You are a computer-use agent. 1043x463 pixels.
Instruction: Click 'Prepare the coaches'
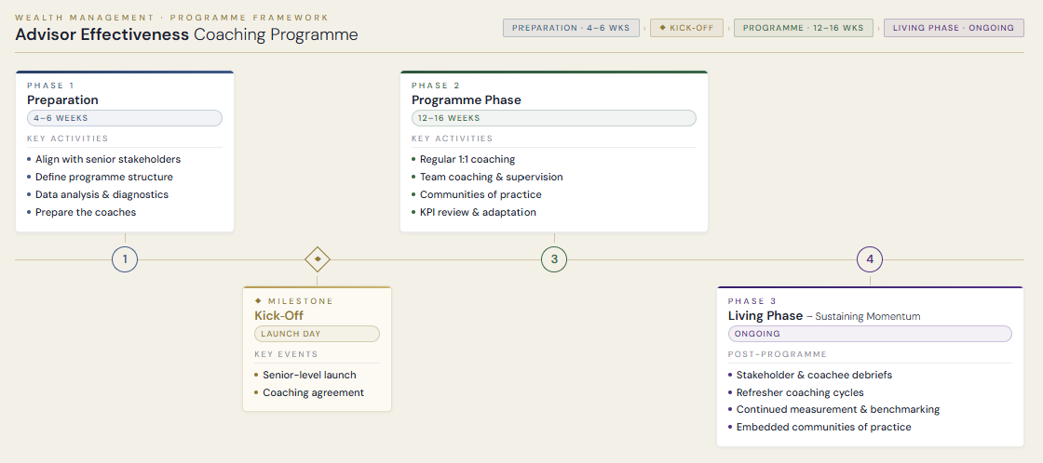[x=86, y=213]
